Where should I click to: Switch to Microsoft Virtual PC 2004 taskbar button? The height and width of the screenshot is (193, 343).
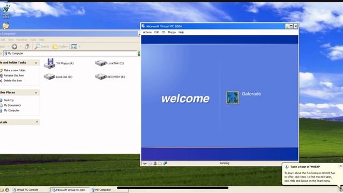point(70,190)
